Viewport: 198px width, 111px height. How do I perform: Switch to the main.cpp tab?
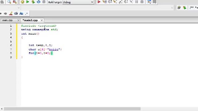7,20
